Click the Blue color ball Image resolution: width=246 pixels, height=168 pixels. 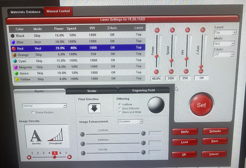13,42
